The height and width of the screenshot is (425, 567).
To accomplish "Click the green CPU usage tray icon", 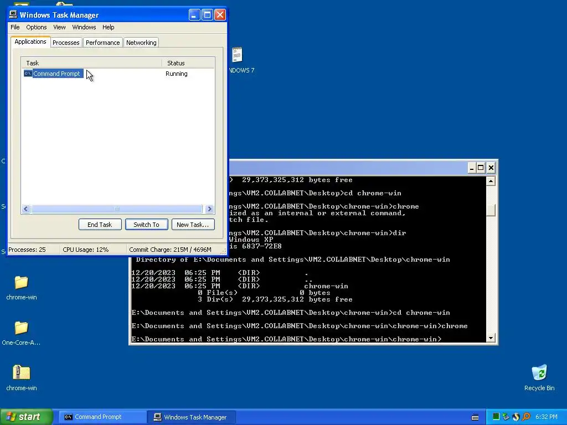I will click(x=496, y=417).
